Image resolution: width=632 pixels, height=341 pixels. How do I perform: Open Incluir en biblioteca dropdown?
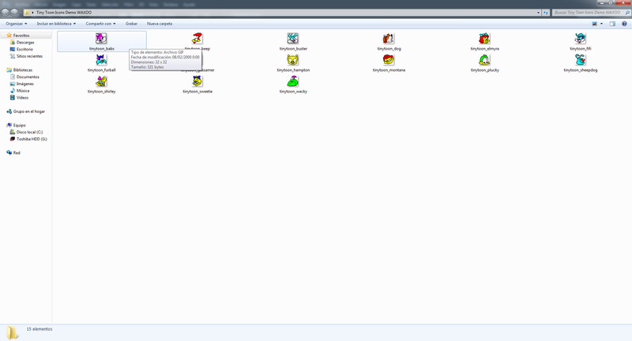[56, 24]
